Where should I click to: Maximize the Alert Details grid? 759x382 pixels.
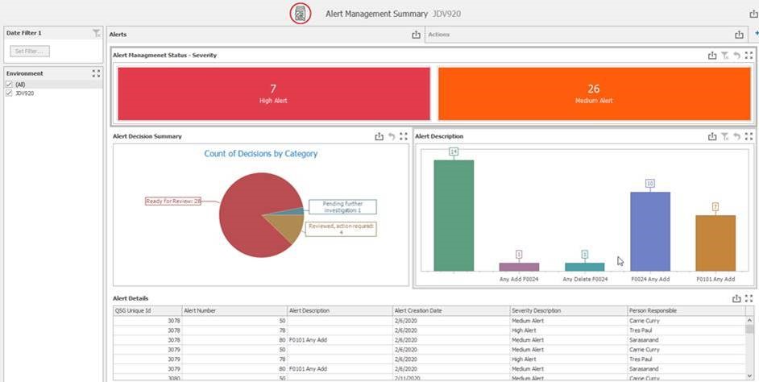(749, 298)
